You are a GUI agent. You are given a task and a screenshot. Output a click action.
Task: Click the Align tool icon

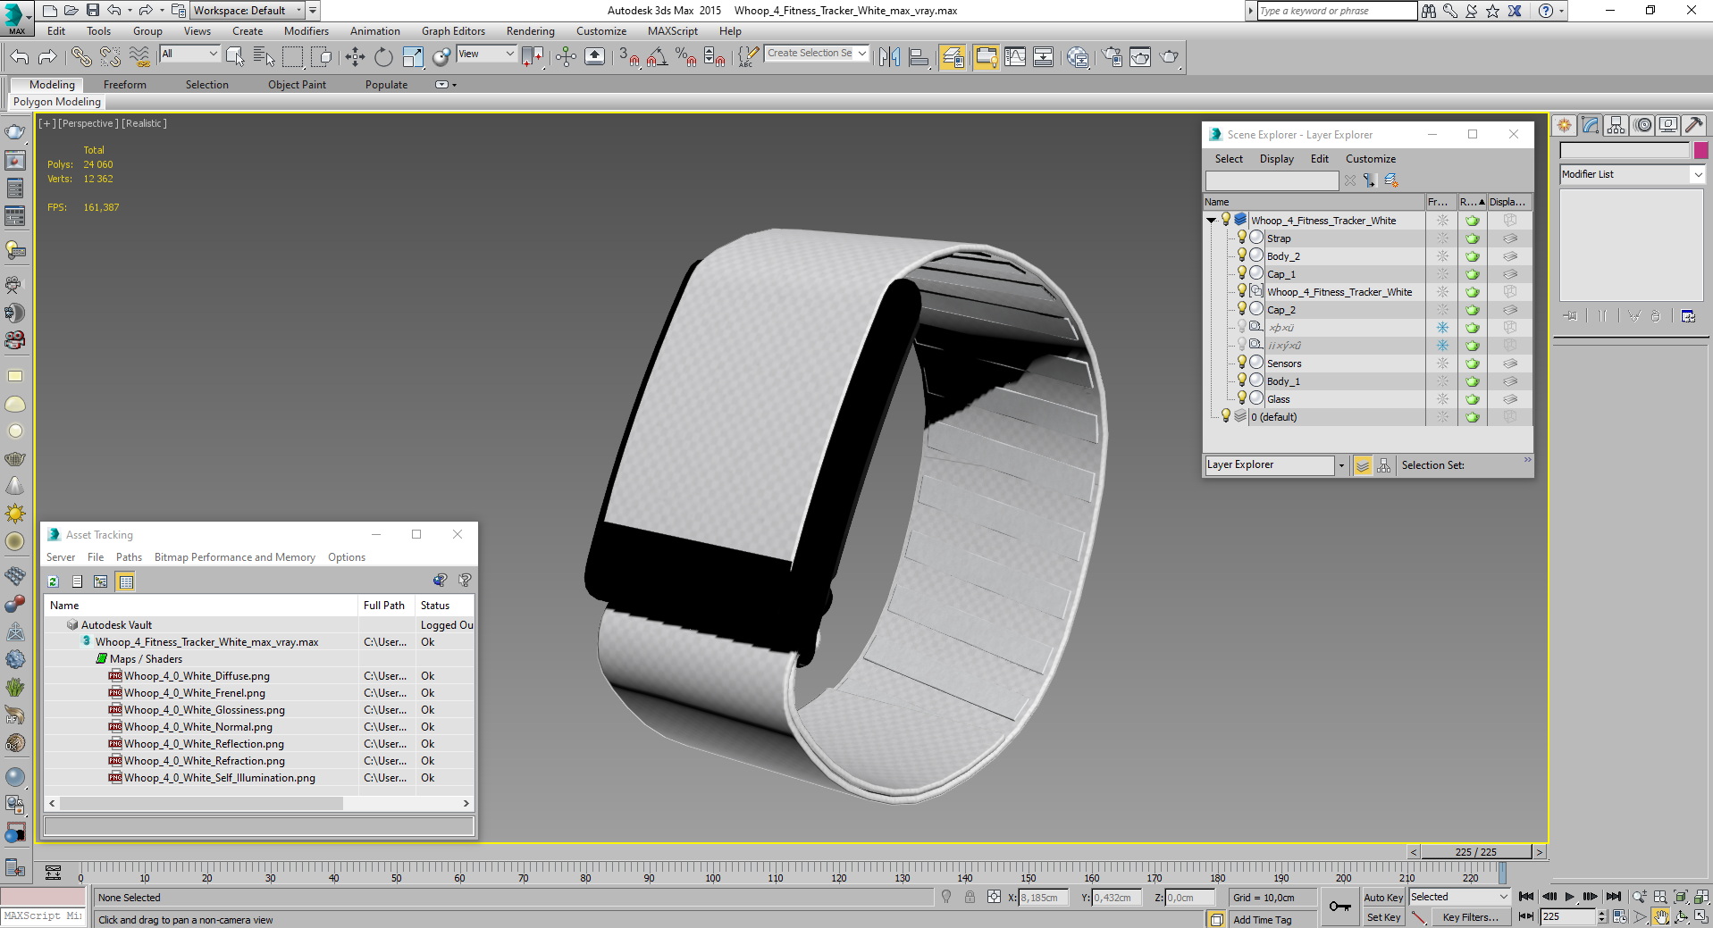pyautogui.click(x=919, y=57)
